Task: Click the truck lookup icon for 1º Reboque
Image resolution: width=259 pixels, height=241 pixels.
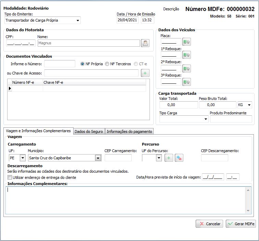Action: (186, 55)
